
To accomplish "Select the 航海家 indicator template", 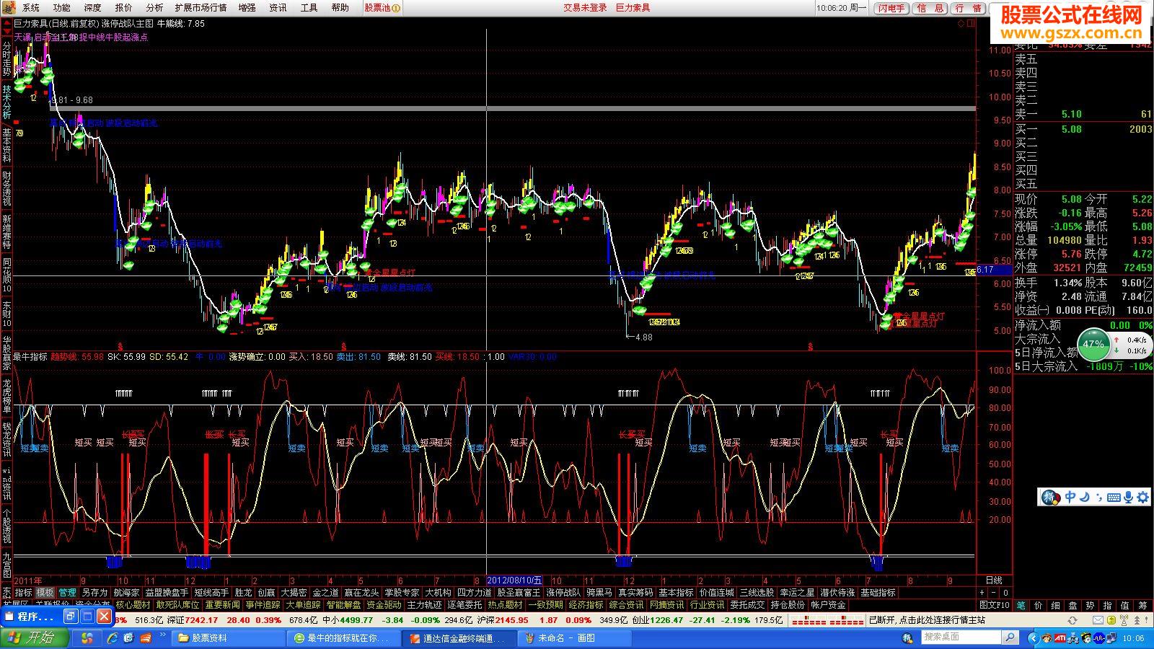I will (126, 593).
